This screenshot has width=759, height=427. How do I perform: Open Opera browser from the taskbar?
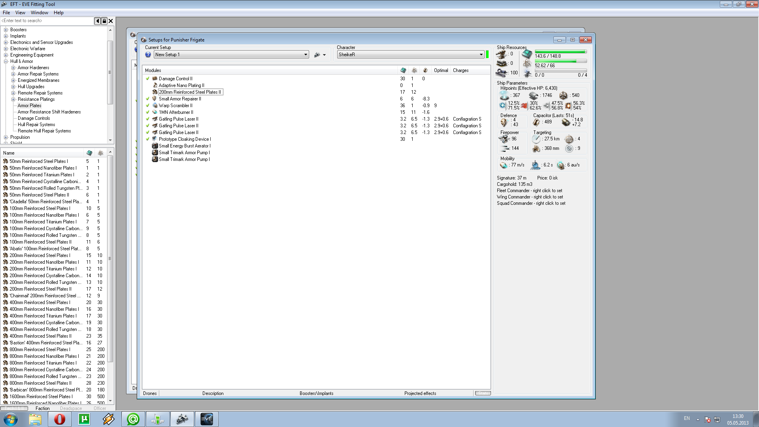point(60,419)
